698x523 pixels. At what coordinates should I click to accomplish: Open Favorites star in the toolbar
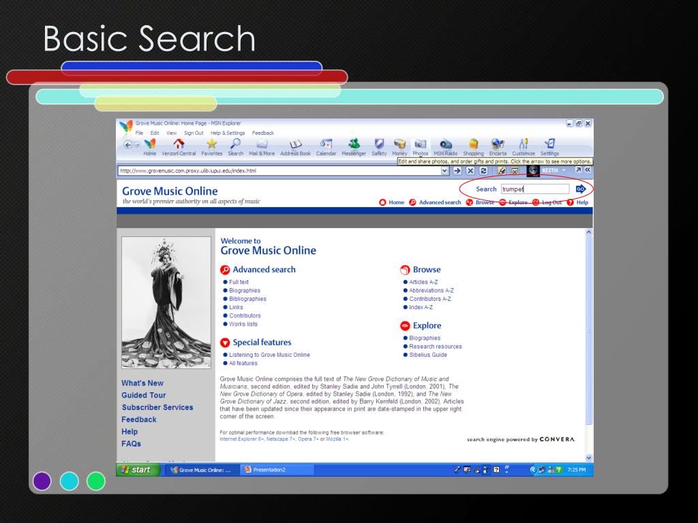(211, 147)
